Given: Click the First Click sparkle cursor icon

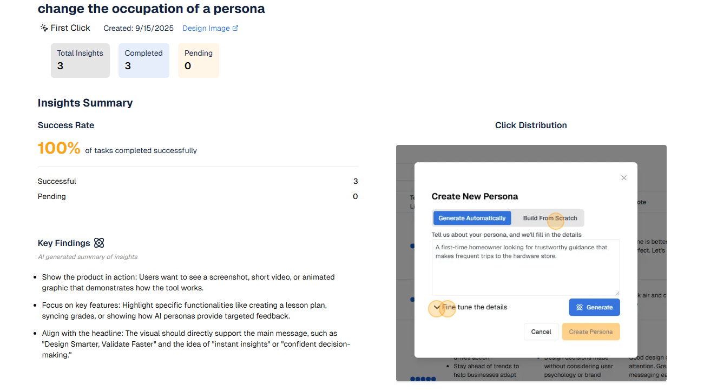Looking at the screenshot, I should point(44,28).
